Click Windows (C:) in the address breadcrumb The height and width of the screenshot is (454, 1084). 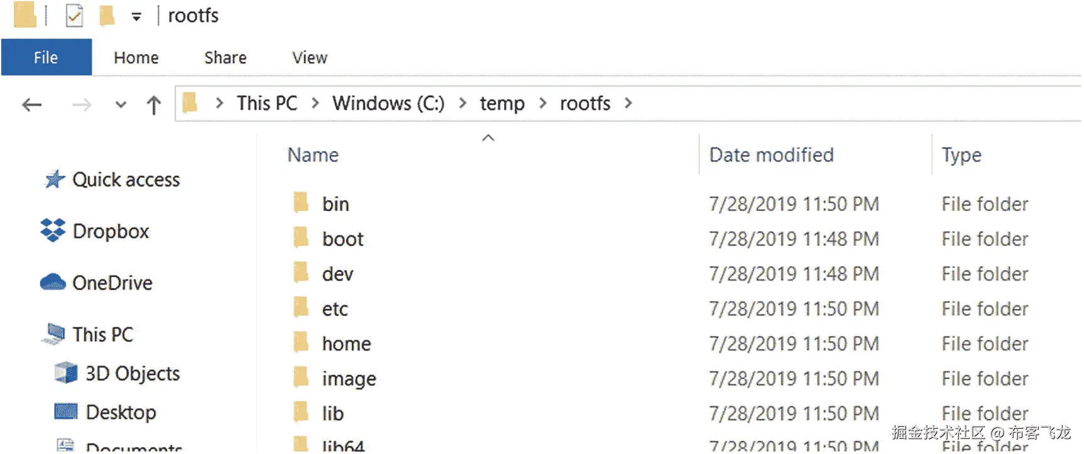388,103
